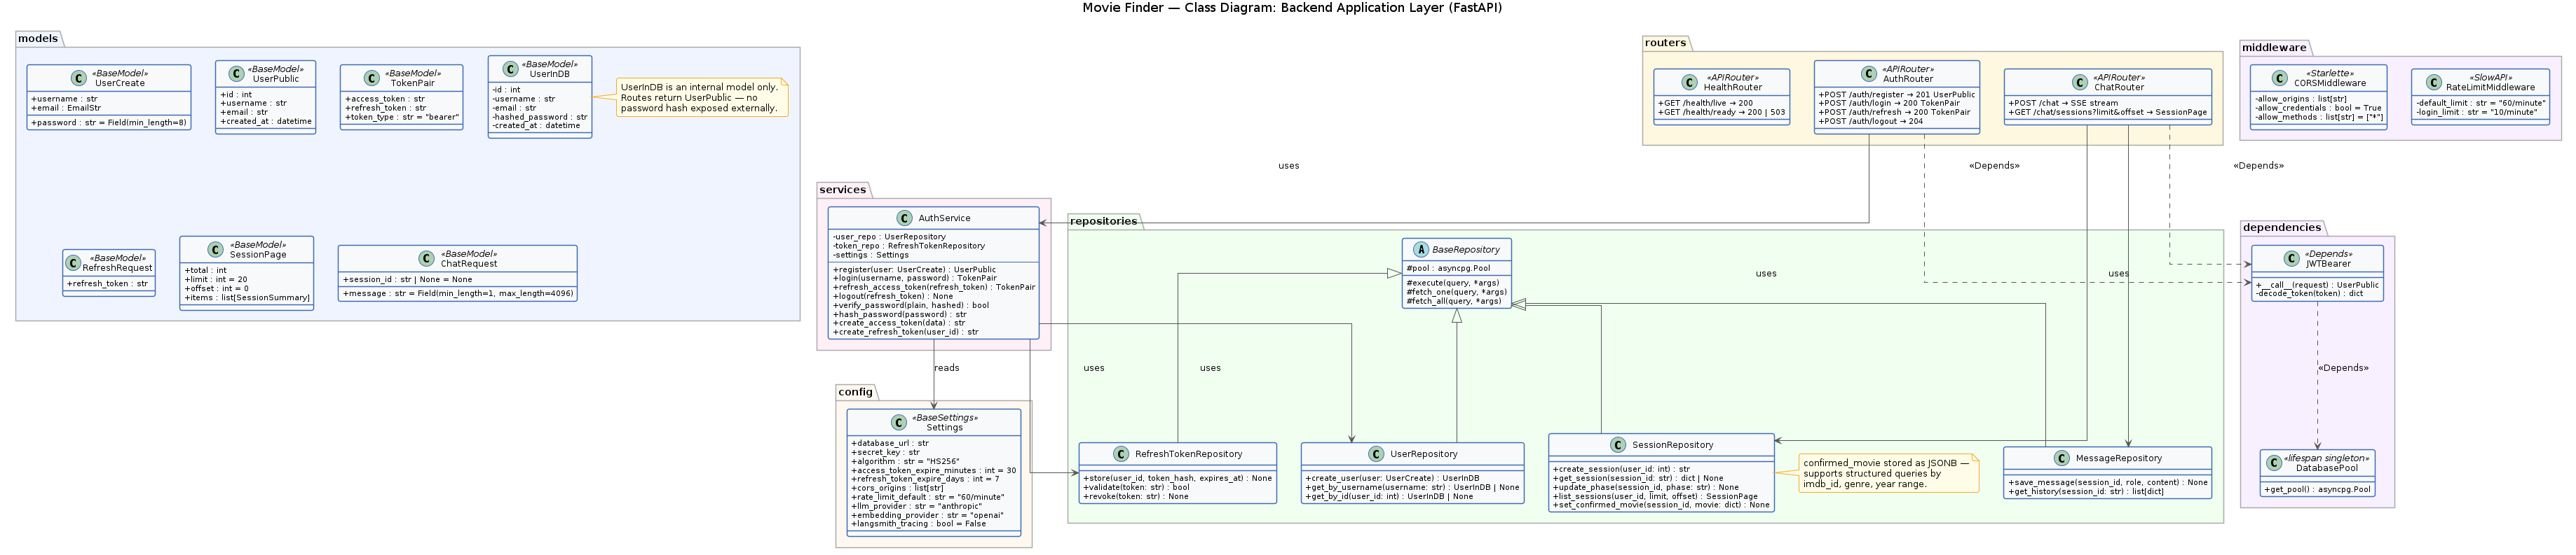
Task: Click the abstract icon beside BaseRepository
Action: [x=1421, y=250]
